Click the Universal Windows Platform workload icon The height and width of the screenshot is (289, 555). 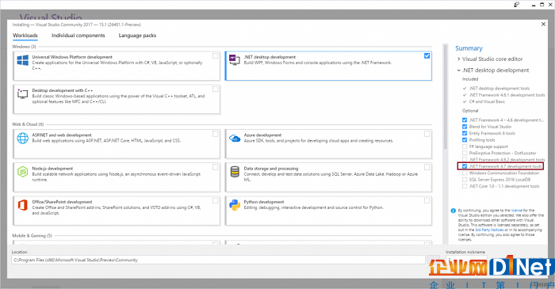pyautogui.click(x=23, y=60)
